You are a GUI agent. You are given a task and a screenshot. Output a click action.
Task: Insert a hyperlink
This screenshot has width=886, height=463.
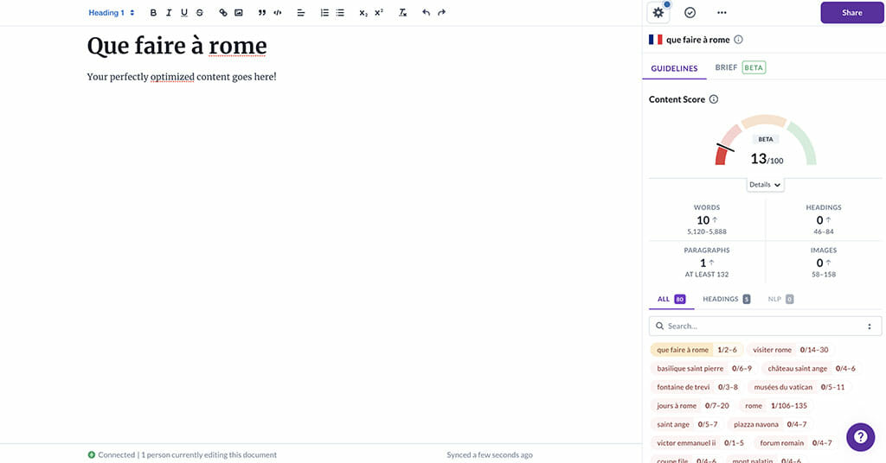pos(223,12)
